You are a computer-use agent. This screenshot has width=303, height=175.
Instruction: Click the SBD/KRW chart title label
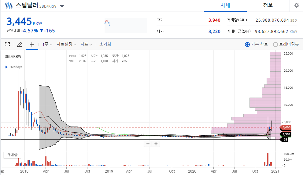[x=13, y=57]
